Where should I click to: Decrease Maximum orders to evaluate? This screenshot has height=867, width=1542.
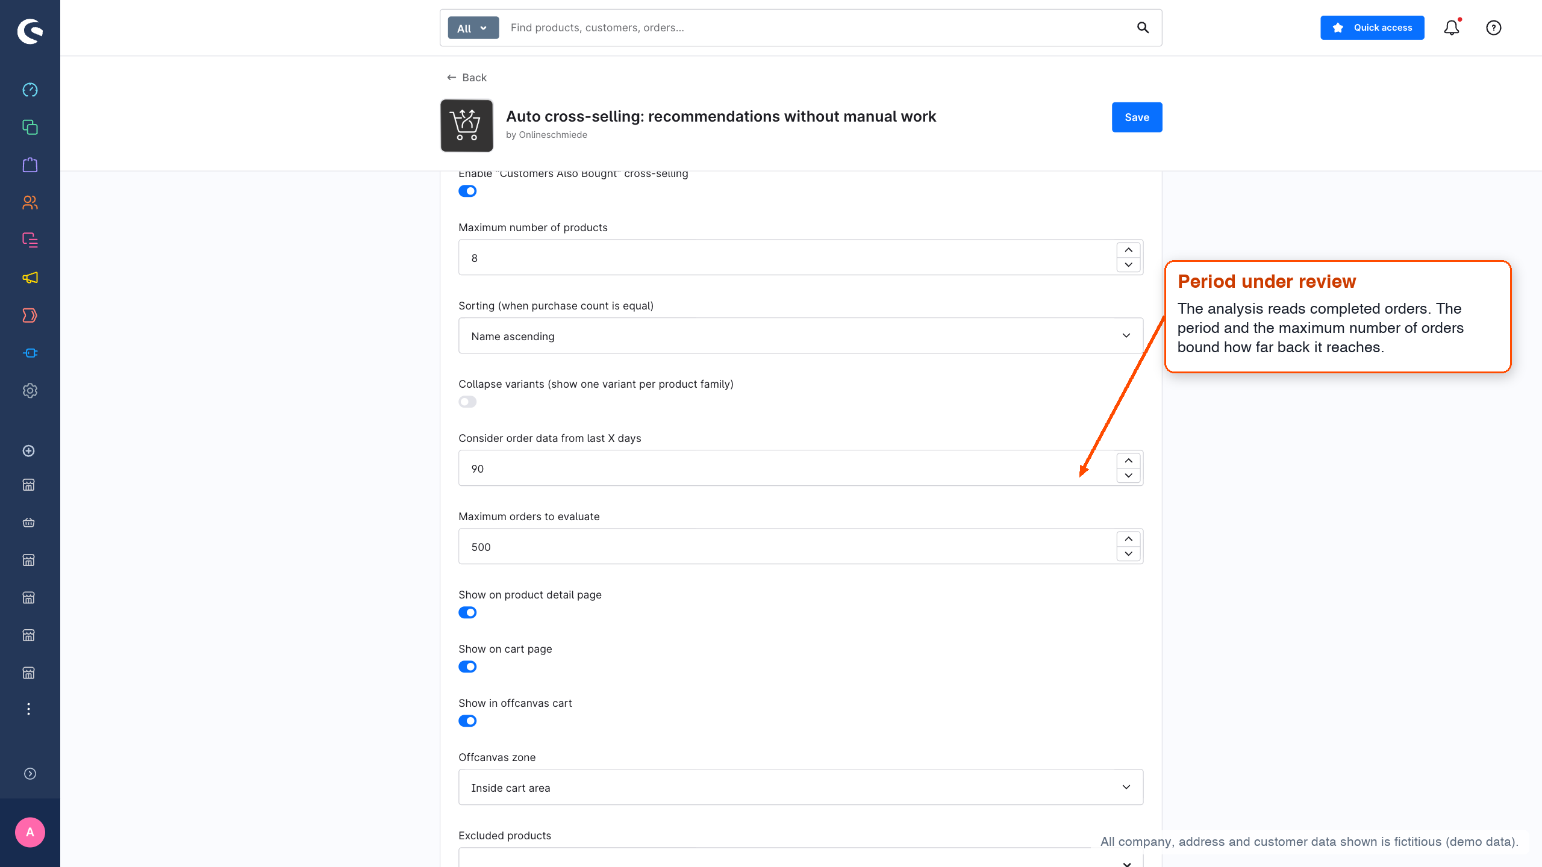1128,554
